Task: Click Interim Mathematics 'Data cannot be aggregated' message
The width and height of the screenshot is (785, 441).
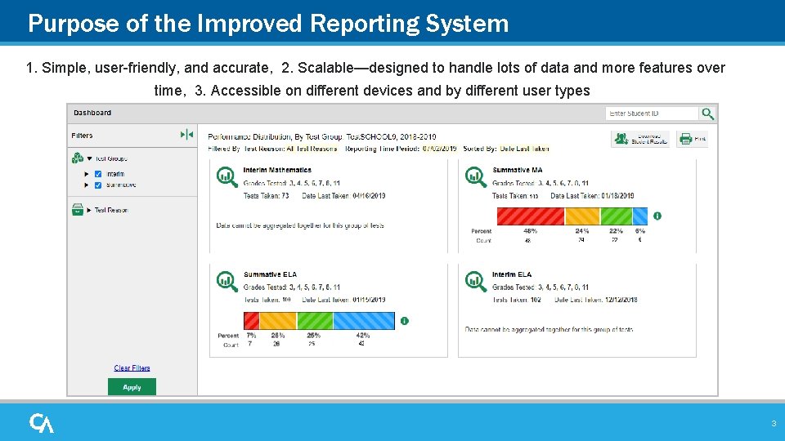Action: tap(300, 225)
